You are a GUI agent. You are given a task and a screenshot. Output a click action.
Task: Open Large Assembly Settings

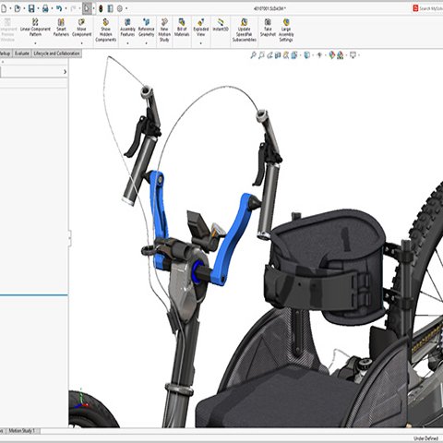click(x=286, y=30)
